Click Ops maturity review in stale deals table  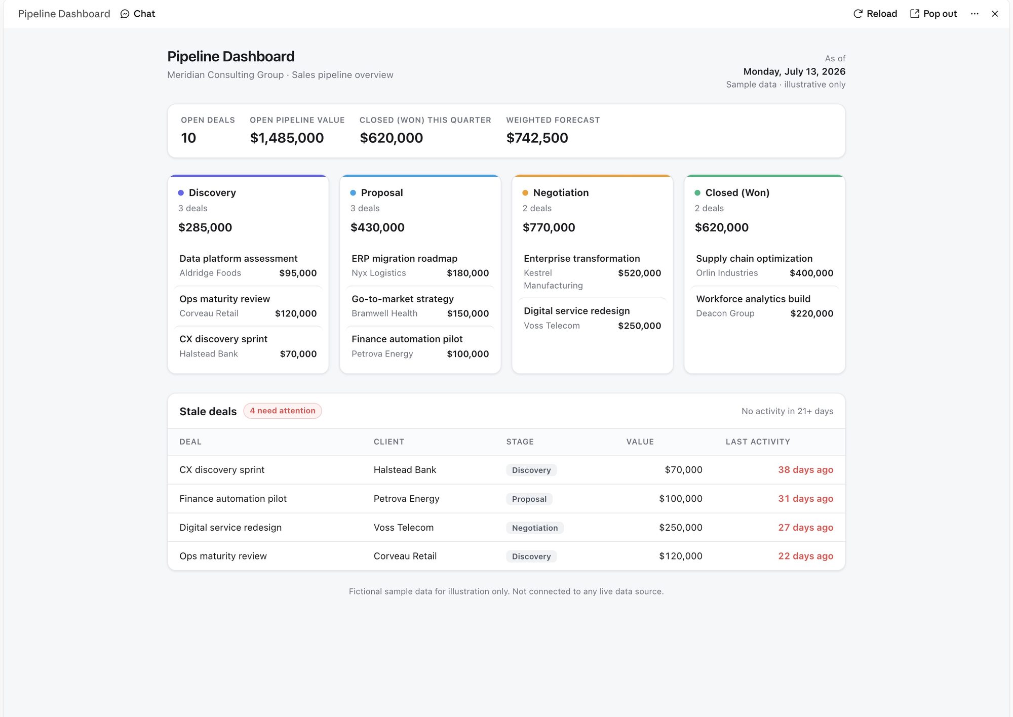pos(223,556)
